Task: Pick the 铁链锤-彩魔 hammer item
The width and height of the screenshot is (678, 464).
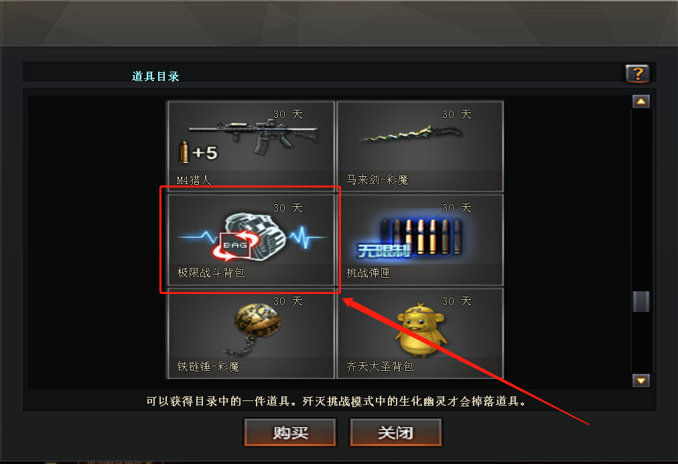Action: pos(251,333)
